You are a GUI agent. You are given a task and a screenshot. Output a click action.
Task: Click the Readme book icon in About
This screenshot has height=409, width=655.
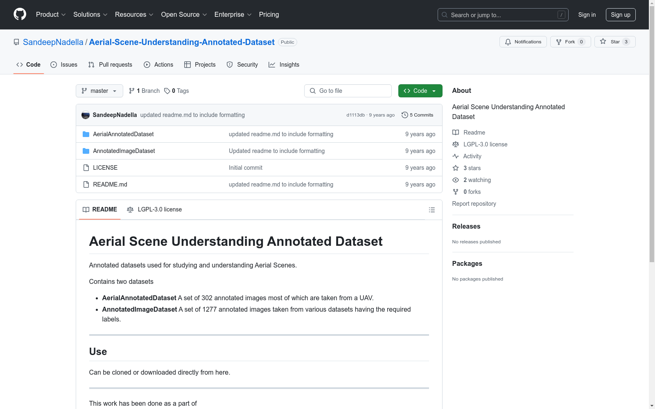point(456,133)
